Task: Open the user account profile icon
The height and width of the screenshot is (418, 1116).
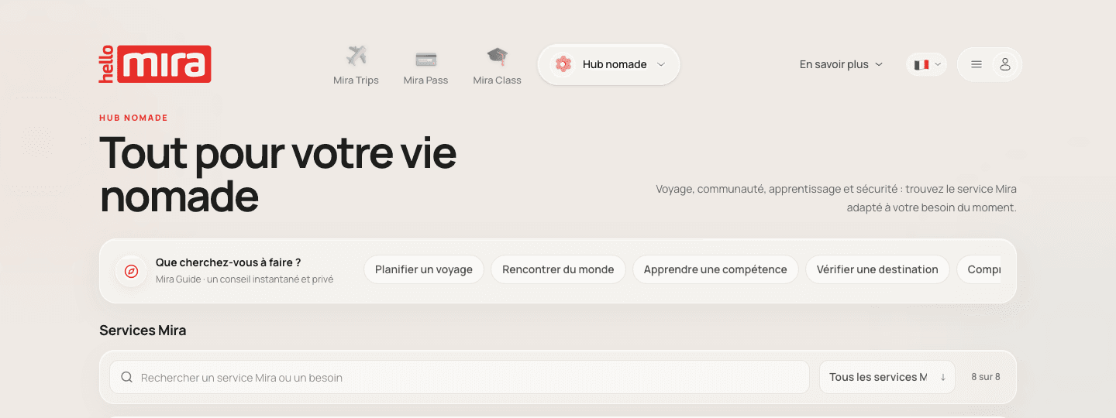Action: click(x=1005, y=64)
